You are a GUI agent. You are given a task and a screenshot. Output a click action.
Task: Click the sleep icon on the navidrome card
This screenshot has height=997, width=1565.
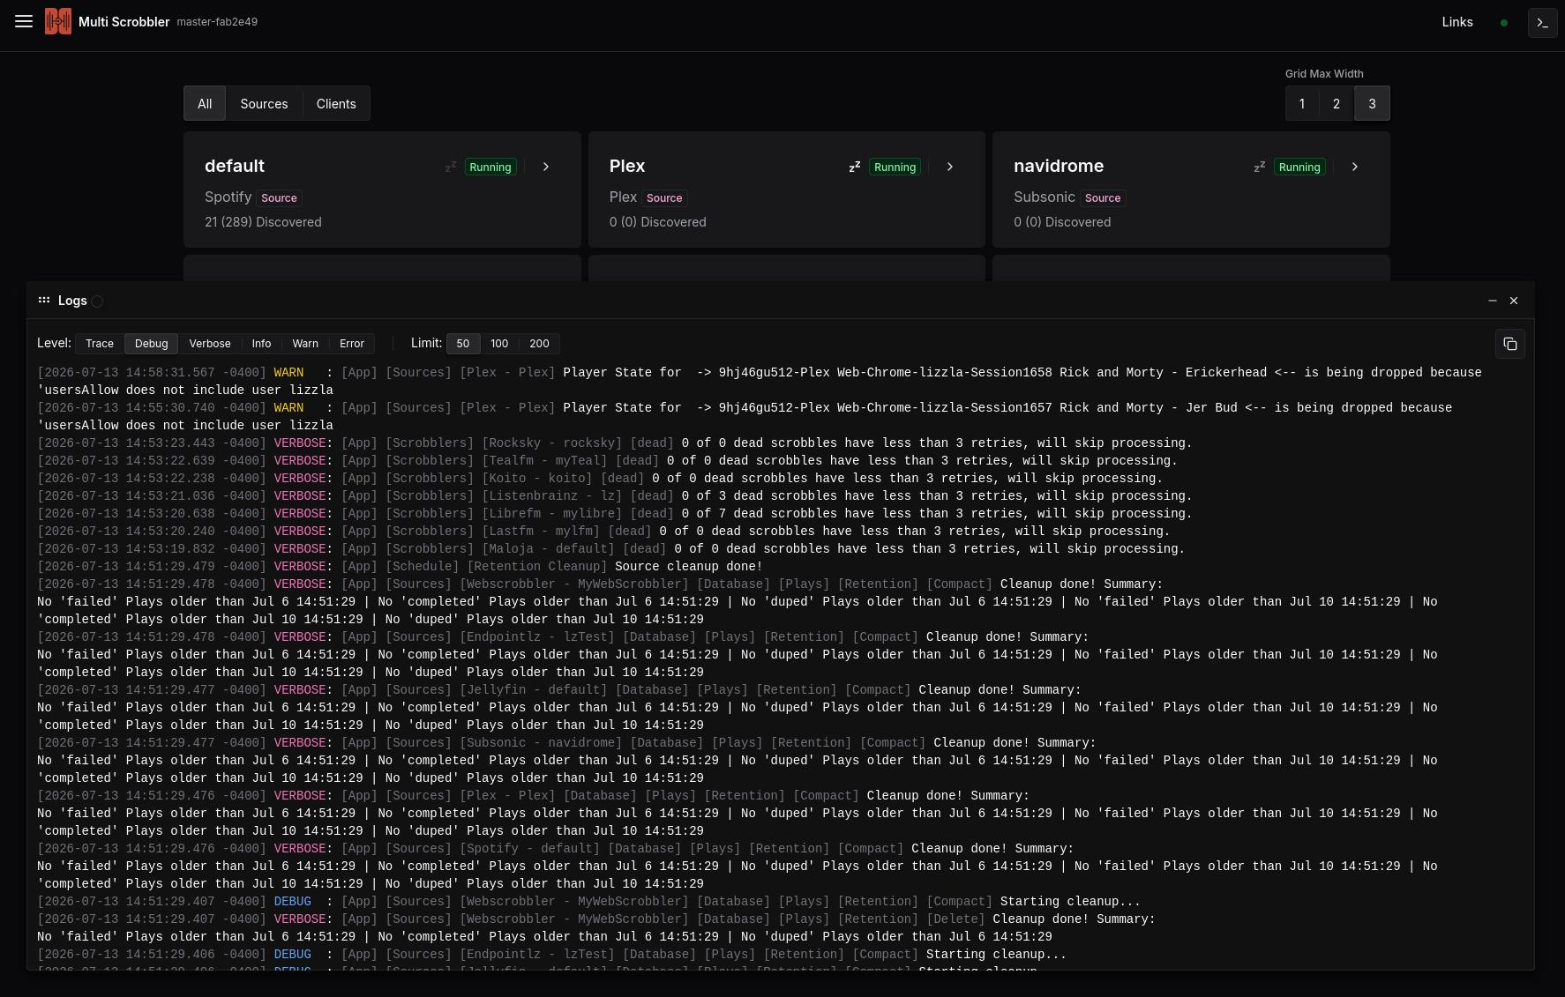point(1260,167)
